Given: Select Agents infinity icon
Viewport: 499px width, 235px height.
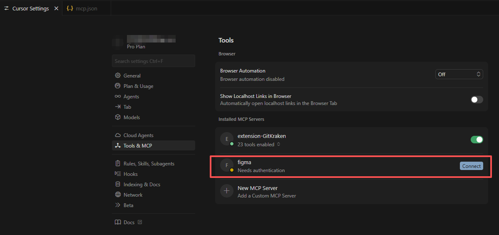Looking at the screenshot, I should point(118,97).
